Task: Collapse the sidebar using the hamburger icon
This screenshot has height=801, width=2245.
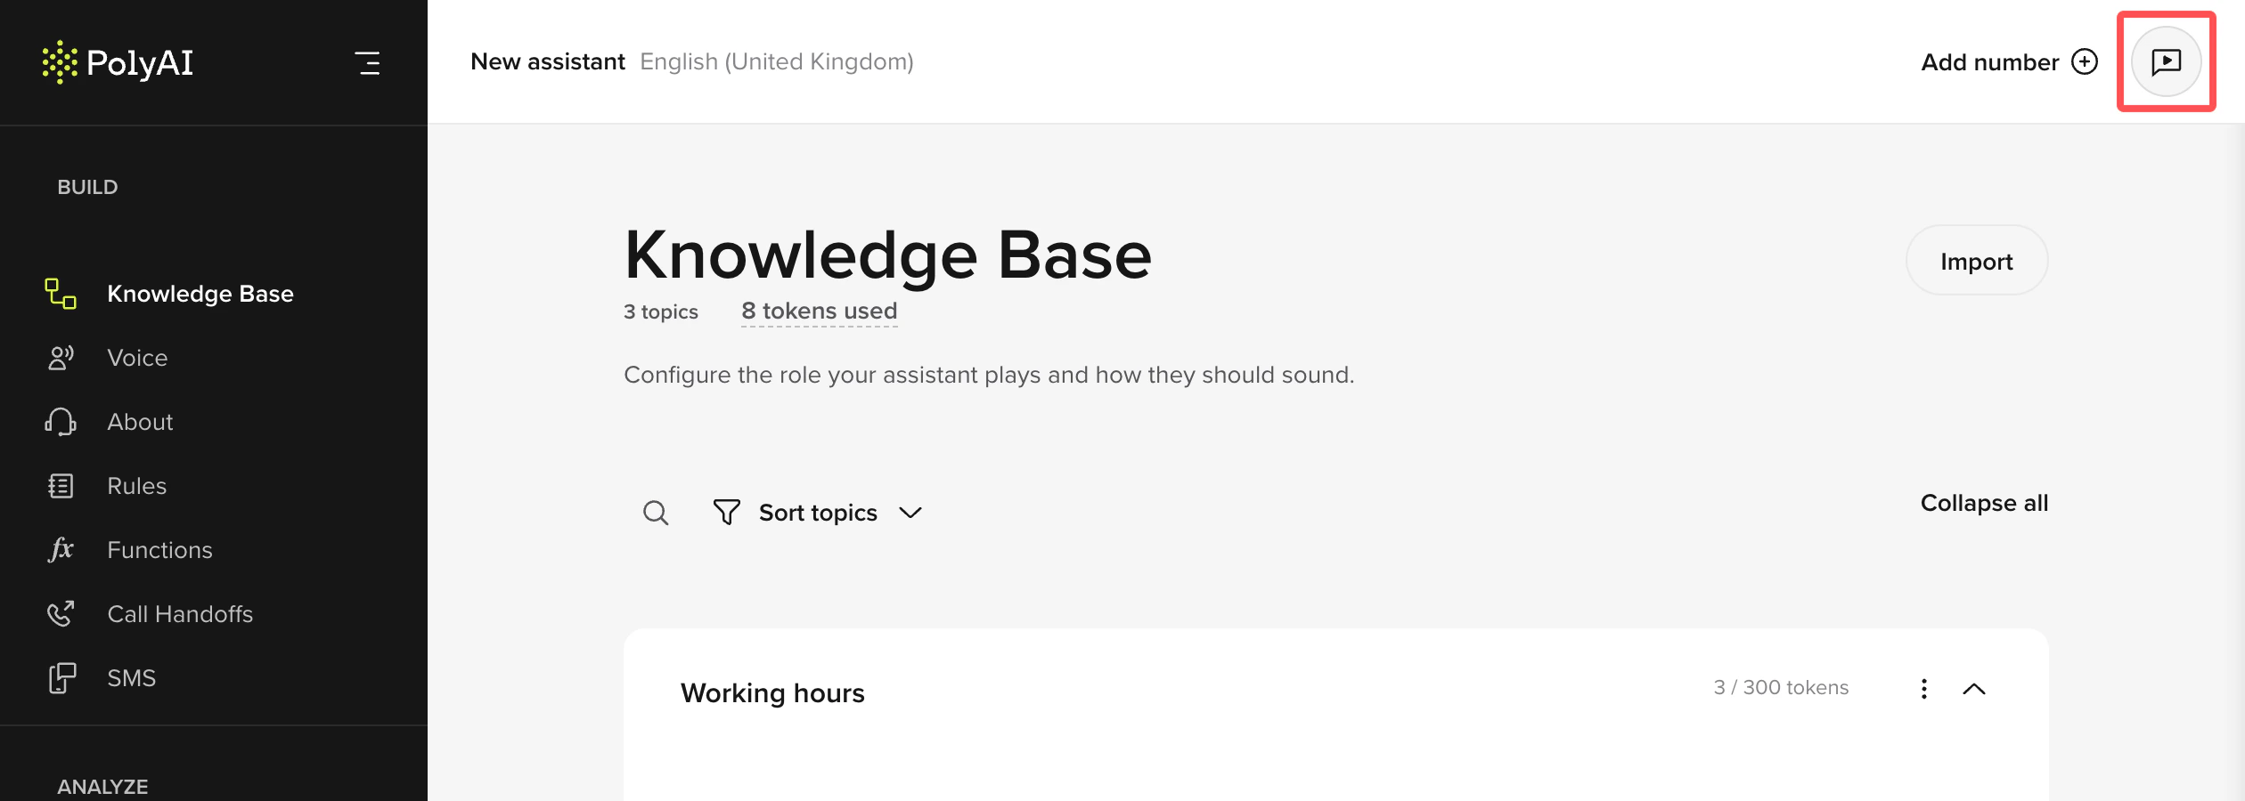Action: [x=368, y=62]
